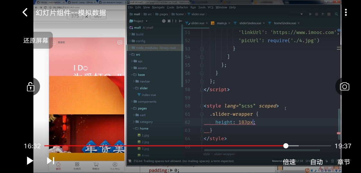361x173 pixels.
Task: Open the 倍速 playback speed option
Action: [289, 162]
